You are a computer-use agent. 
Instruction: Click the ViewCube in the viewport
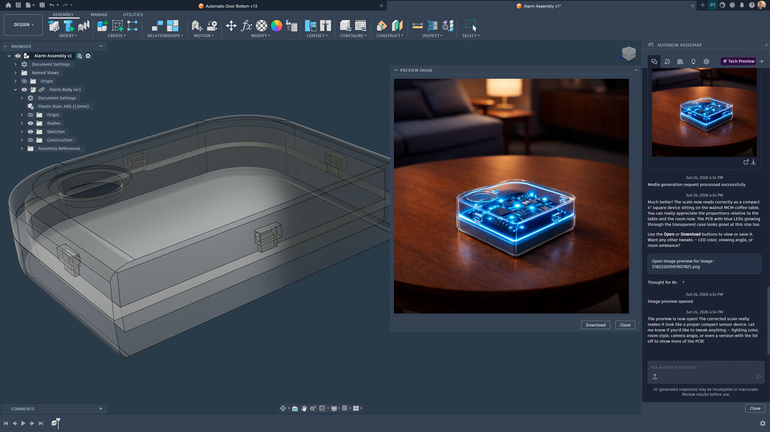point(629,53)
